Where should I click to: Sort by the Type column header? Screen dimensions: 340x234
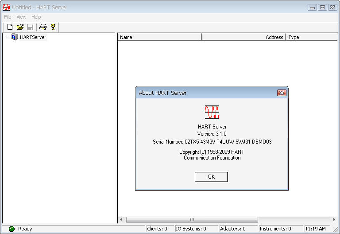[x=312, y=37]
